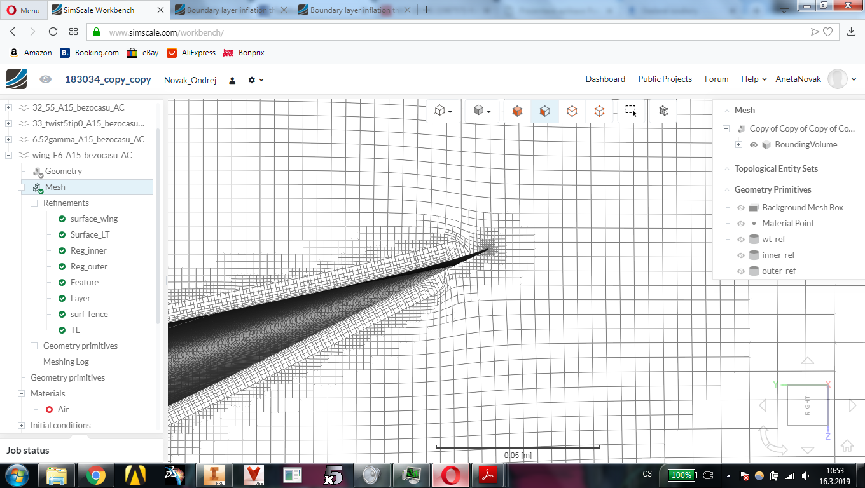Expand Geometry primitives under Mesh
This screenshot has height=488, width=865.
click(x=34, y=346)
